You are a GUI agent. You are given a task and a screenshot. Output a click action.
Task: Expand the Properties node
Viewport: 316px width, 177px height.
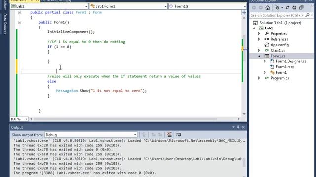259,34
